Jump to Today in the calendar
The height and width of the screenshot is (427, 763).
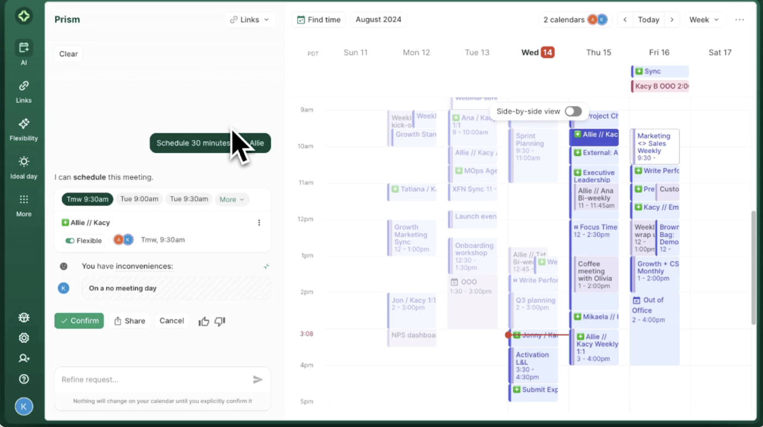[x=649, y=20]
